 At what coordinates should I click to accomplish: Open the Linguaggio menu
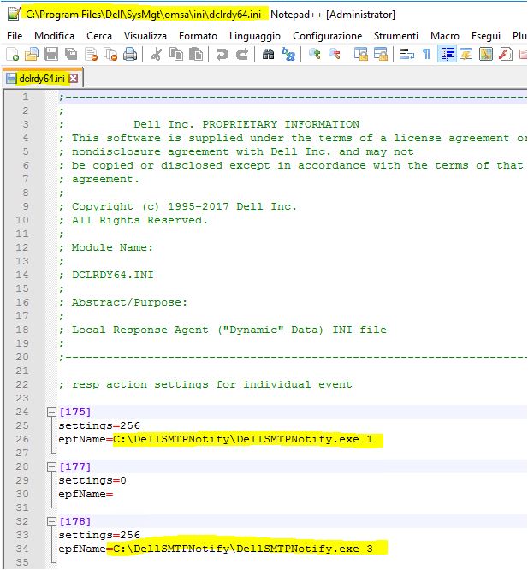(x=255, y=36)
